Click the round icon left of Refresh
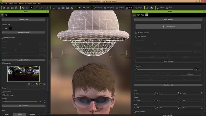Screen dimensions: 206x116 [x=152, y=8]
